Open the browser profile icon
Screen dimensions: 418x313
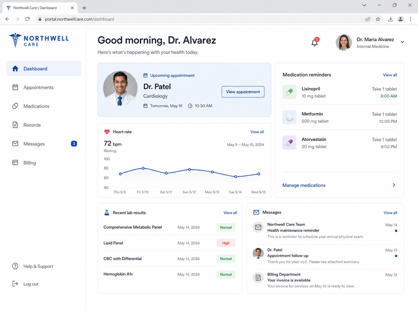pos(400,19)
